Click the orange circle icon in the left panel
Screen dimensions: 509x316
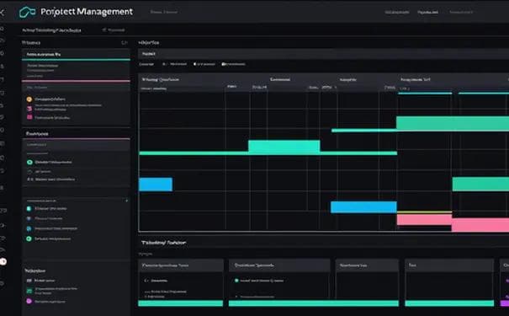[29, 99]
